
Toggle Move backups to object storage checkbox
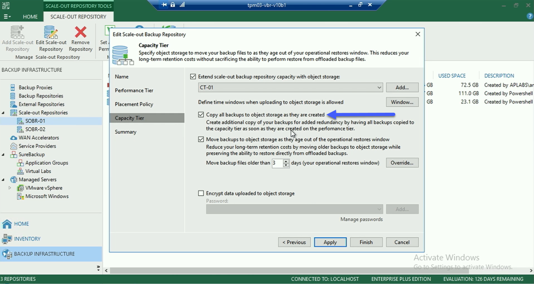pyautogui.click(x=201, y=139)
